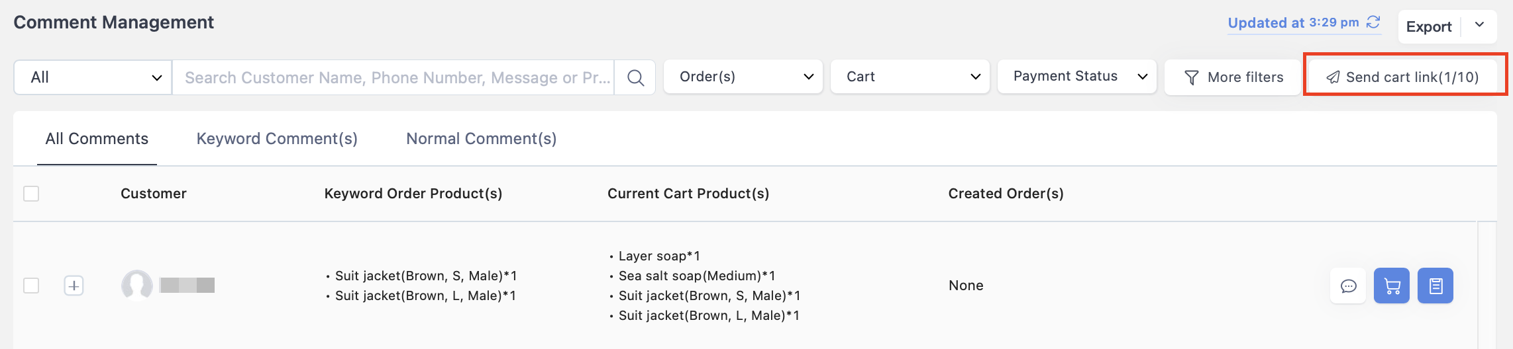Refresh data via the sync icon
Screen dimensions: 1513x349
point(1373,22)
